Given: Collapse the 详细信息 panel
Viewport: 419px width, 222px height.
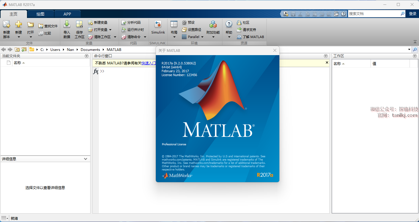Looking at the screenshot, I should point(86,159).
